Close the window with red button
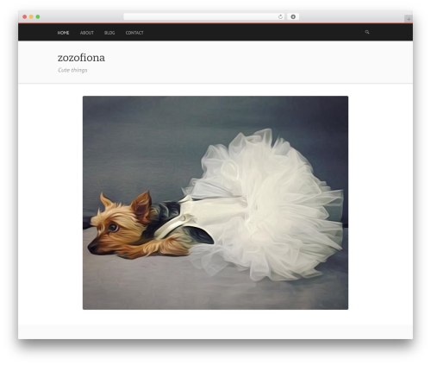 click(x=25, y=16)
